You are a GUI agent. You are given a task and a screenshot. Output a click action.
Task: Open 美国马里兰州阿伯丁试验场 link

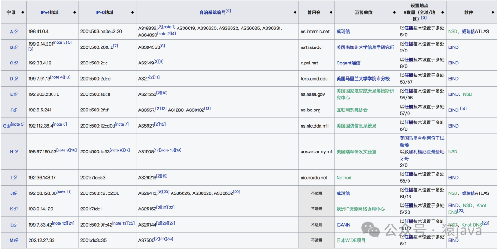(x=422, y=141)
